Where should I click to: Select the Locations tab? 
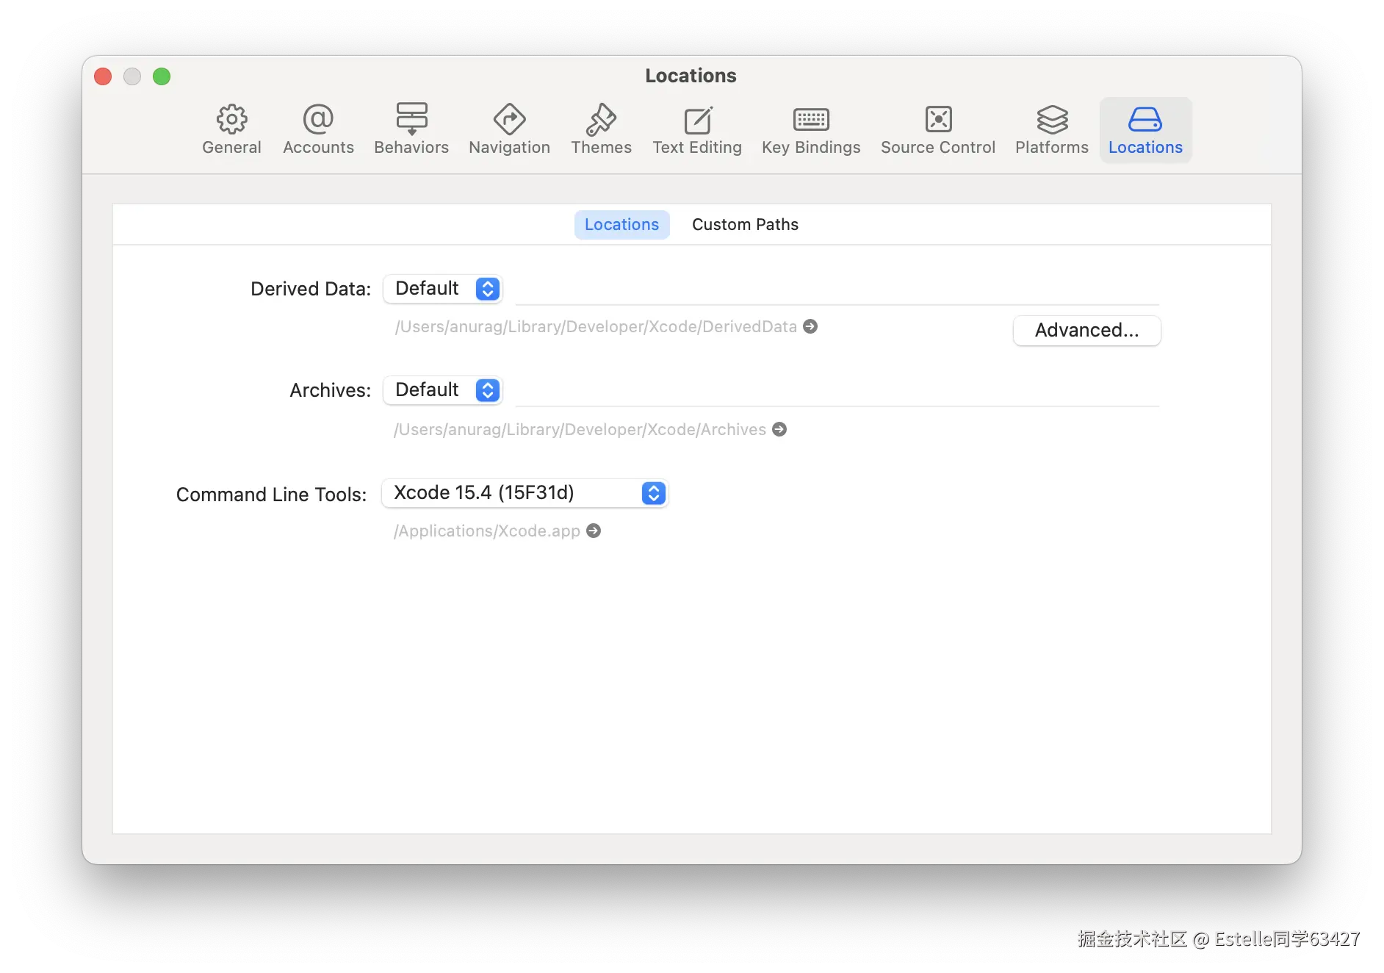click(621, 224)
